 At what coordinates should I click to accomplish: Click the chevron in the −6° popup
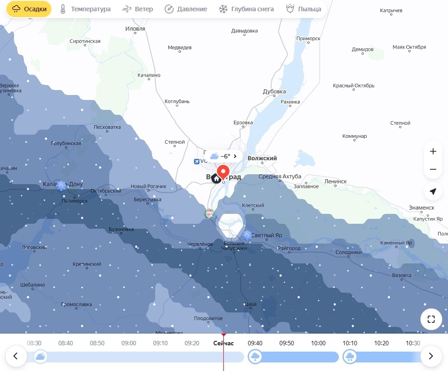235,156
